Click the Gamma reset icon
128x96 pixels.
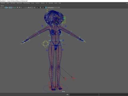tap(40, 7)
